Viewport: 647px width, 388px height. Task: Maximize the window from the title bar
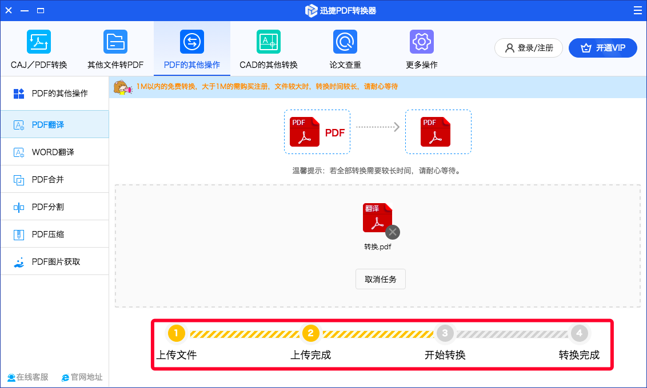tap(41, 10)
